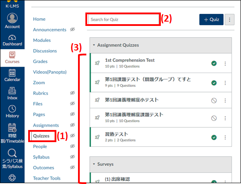This screenshot has width=241, height=184.
Task: Open the シラバス検索/Syllabus magnifier icon
Action: tap(12, 153)
